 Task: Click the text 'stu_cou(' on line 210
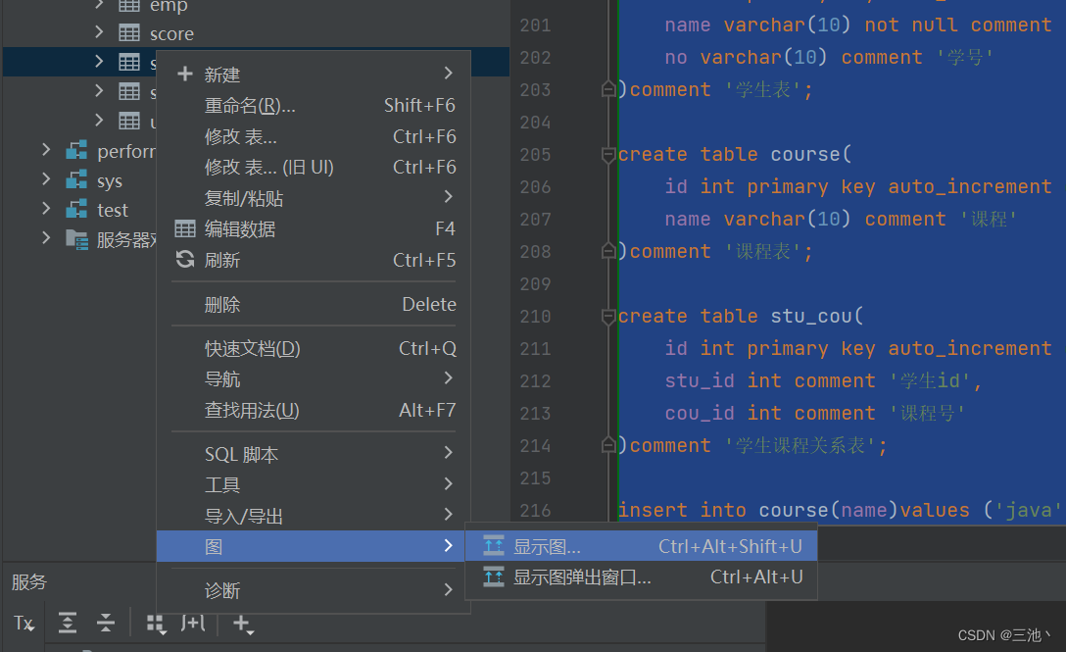point(816,316)
